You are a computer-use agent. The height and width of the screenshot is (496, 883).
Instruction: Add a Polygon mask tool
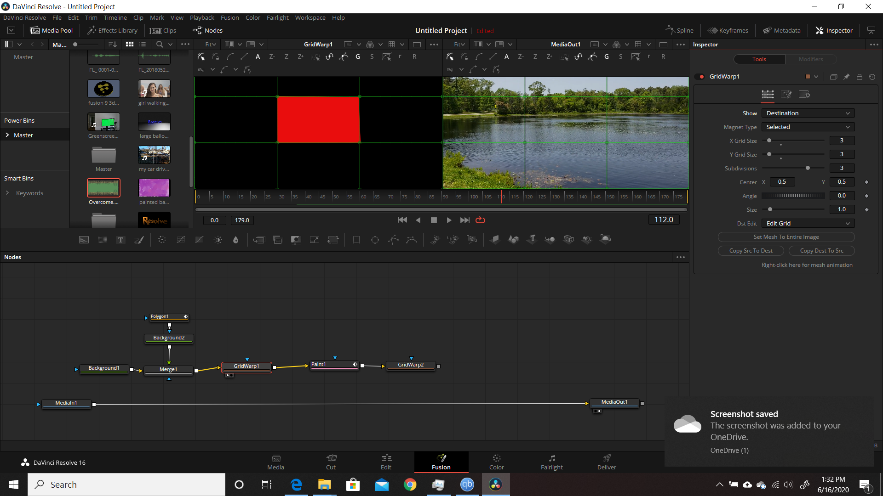[393, 240]
